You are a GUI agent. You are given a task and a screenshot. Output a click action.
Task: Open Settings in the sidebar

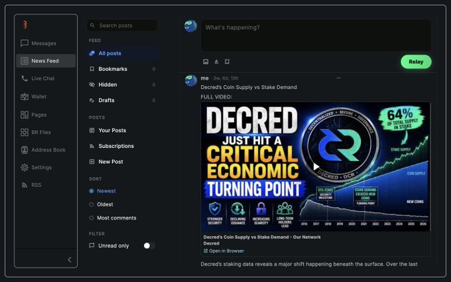pyautogui.click(x=46, y=167)
